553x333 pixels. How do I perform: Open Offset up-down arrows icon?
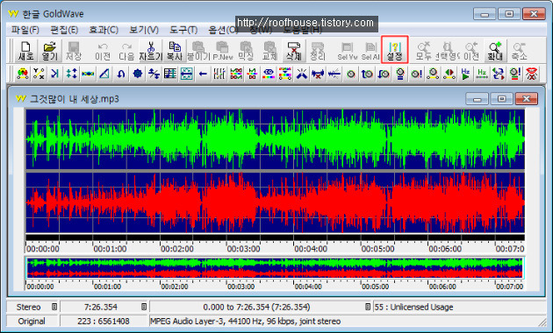coord(154,74)
